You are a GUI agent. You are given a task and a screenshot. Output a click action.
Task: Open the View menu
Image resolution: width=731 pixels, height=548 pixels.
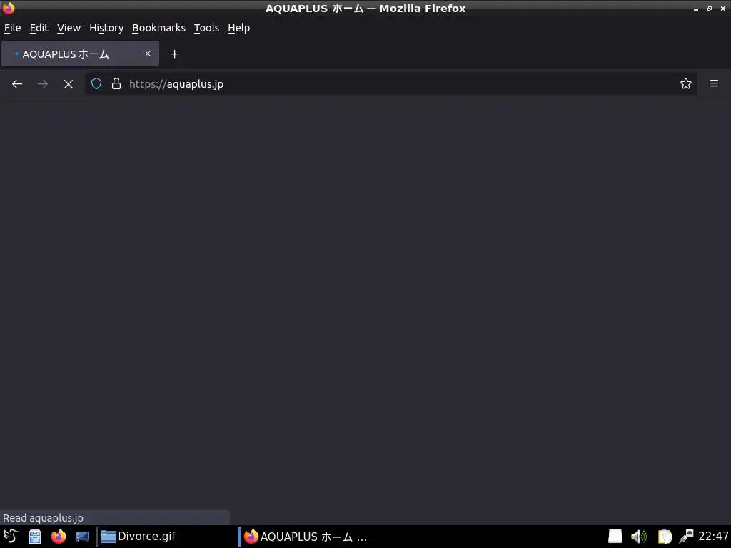click(x=69, y=28)
